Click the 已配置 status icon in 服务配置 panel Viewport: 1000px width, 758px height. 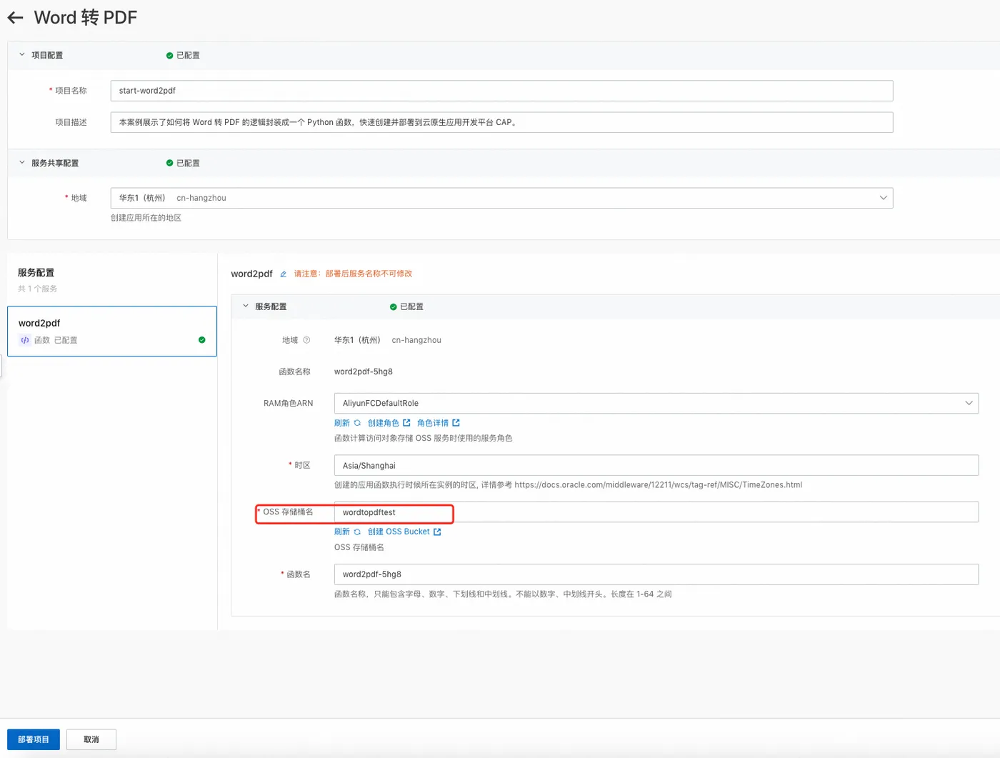(x=393, y=306)
